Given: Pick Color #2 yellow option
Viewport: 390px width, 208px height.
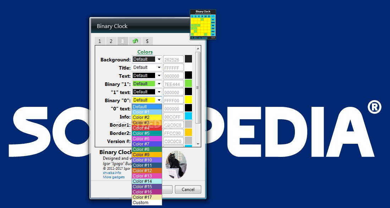Looking at the screenshot, I should click(x=147, y=117).
